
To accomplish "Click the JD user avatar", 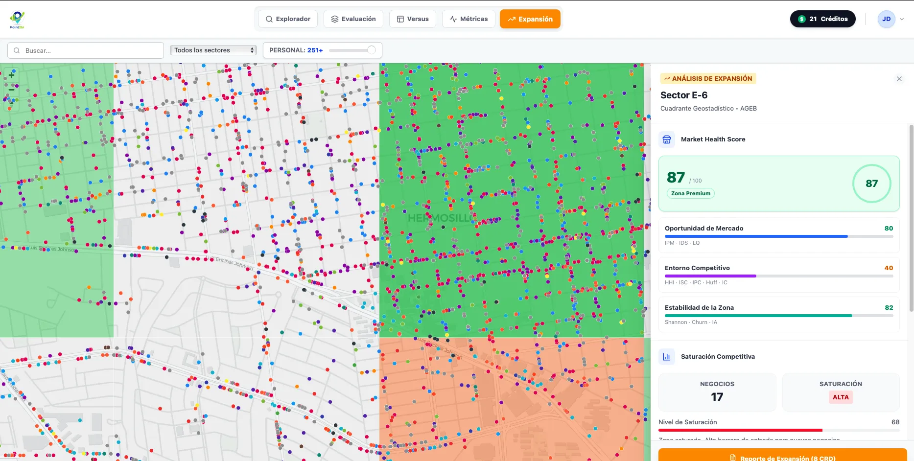I will pyautogui.click(x=886, y=19).
